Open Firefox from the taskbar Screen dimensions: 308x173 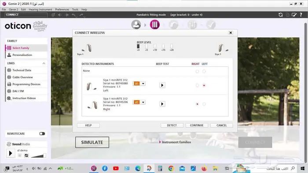coord(204,168)
